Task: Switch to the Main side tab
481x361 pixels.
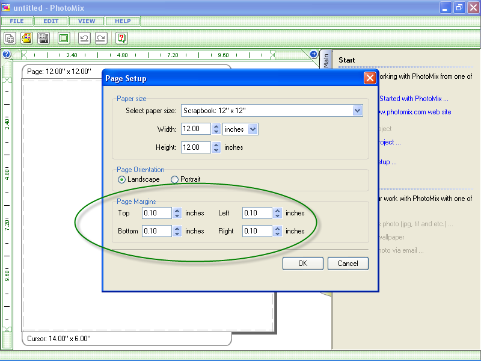Action: (326, 60)
